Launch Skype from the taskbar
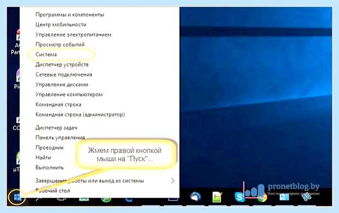 coord(239,197)
